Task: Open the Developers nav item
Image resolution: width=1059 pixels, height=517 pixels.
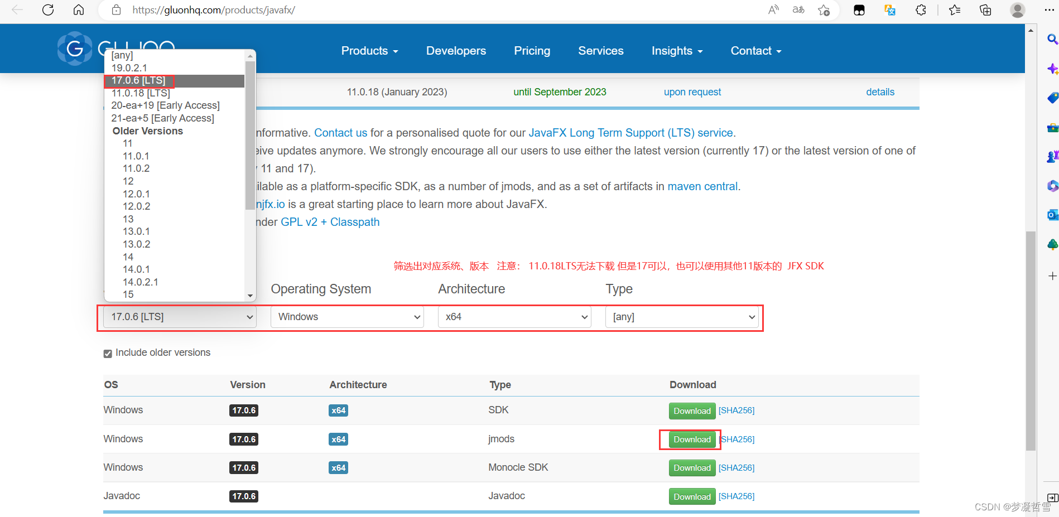Action: coord(456,51)
